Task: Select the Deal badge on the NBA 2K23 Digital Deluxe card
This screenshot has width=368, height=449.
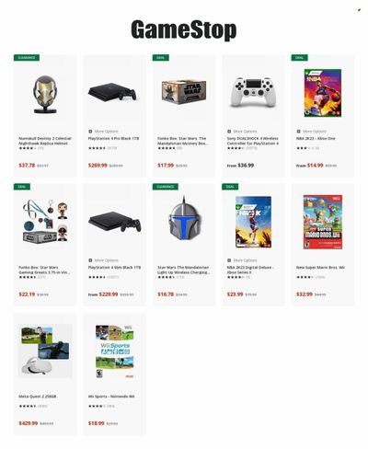Action: 230,187
